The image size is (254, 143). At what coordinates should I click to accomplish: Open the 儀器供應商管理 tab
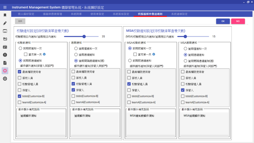[53, 14]
